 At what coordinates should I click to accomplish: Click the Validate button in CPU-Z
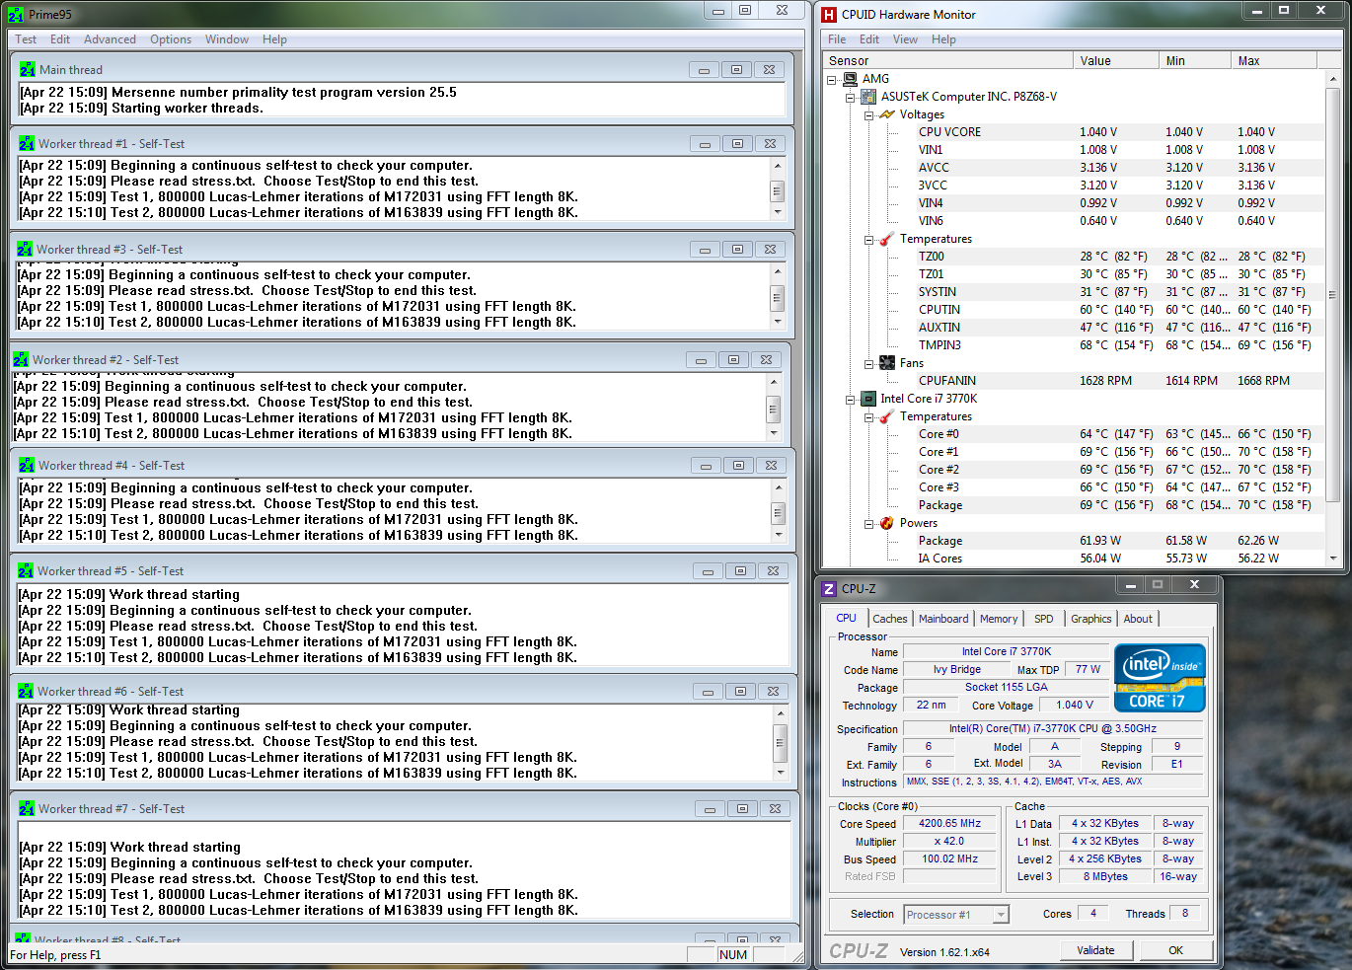1095,950
